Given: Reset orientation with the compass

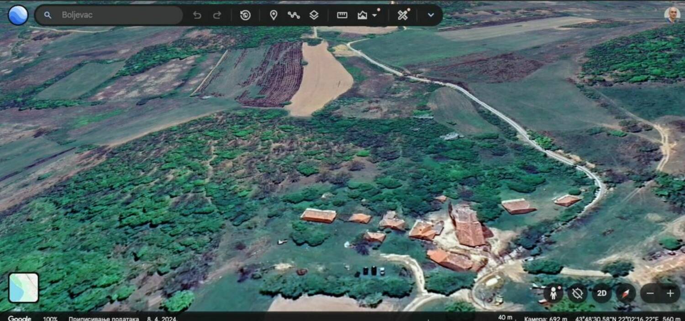Looking at the screenshot, I should click(x=626, y=293).
